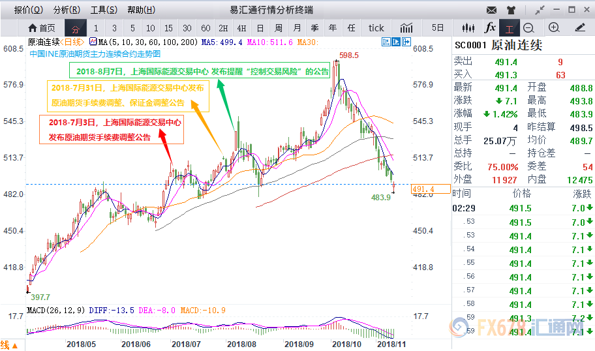Viewport: 595px width, 351px height.
Task: Open the fx formula indicator tool
Action: [x=489, y=28]
